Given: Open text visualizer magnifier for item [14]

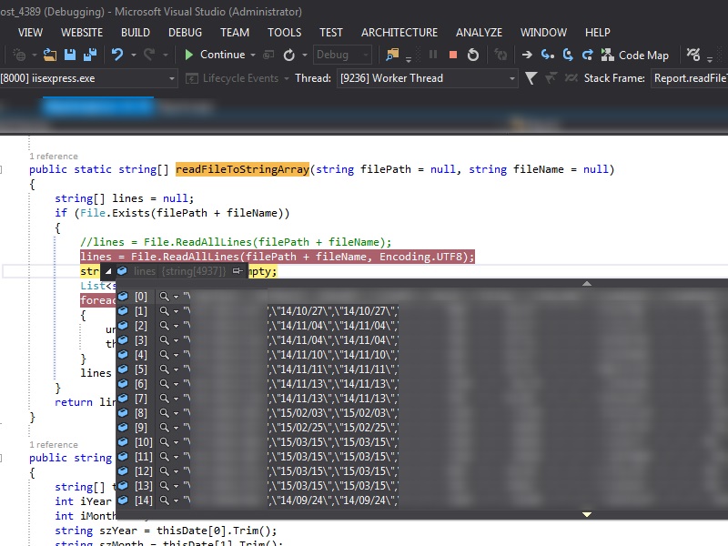Looking at the screenshot, I should tap(164, 500).
